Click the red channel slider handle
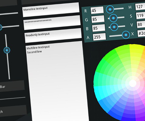145x121 pixels. (110, 9)
